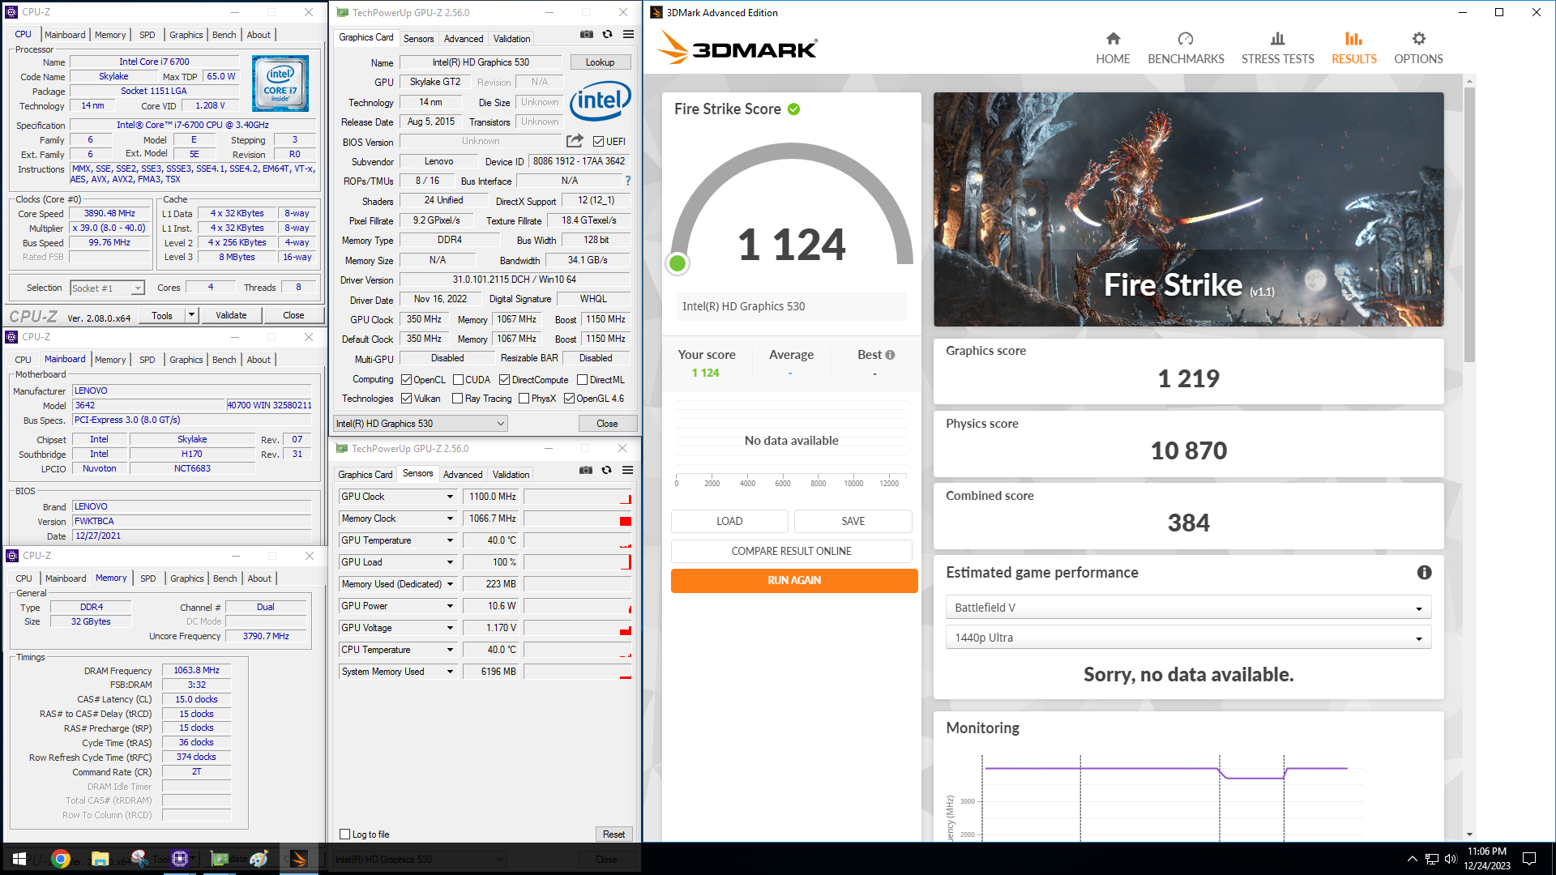Expand the GPU Power sensor dropdown
1556x875 pixels.
(450, 606)
